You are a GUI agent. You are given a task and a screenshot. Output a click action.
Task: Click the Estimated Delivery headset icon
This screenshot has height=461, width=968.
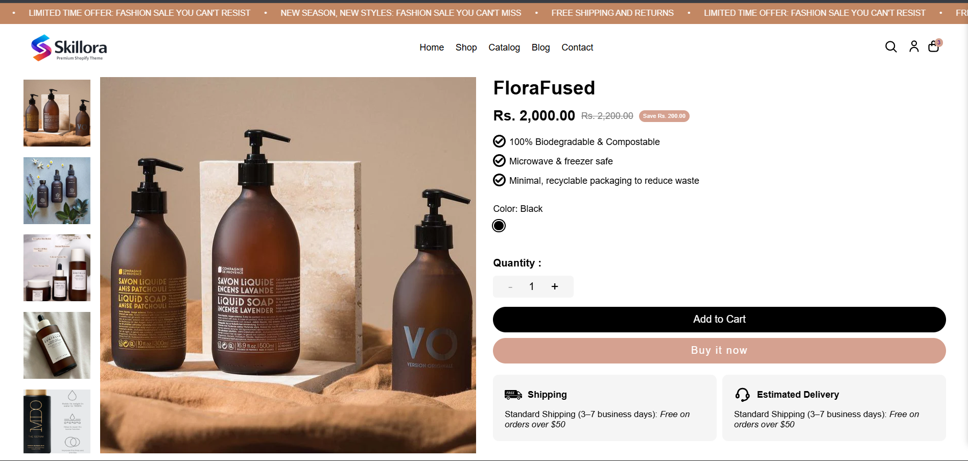[742, 394]
